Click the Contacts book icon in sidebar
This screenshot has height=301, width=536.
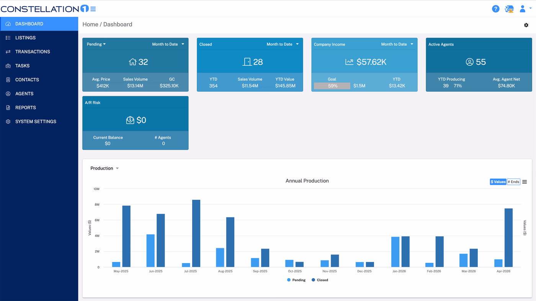8,80
